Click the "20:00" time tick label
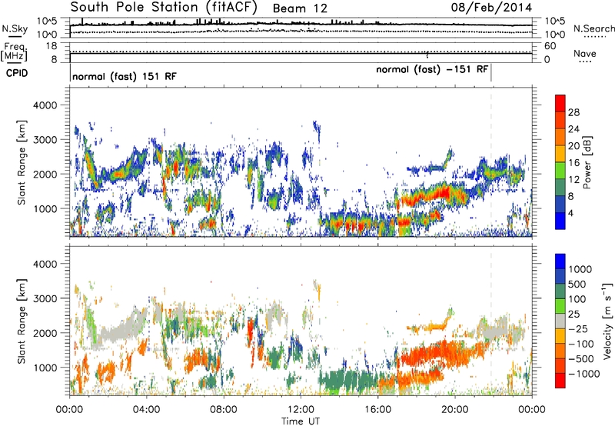The image size is (615, 426). click(454, 410)
